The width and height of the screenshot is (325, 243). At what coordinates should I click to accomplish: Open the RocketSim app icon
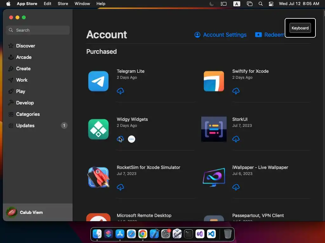[98, 177]
